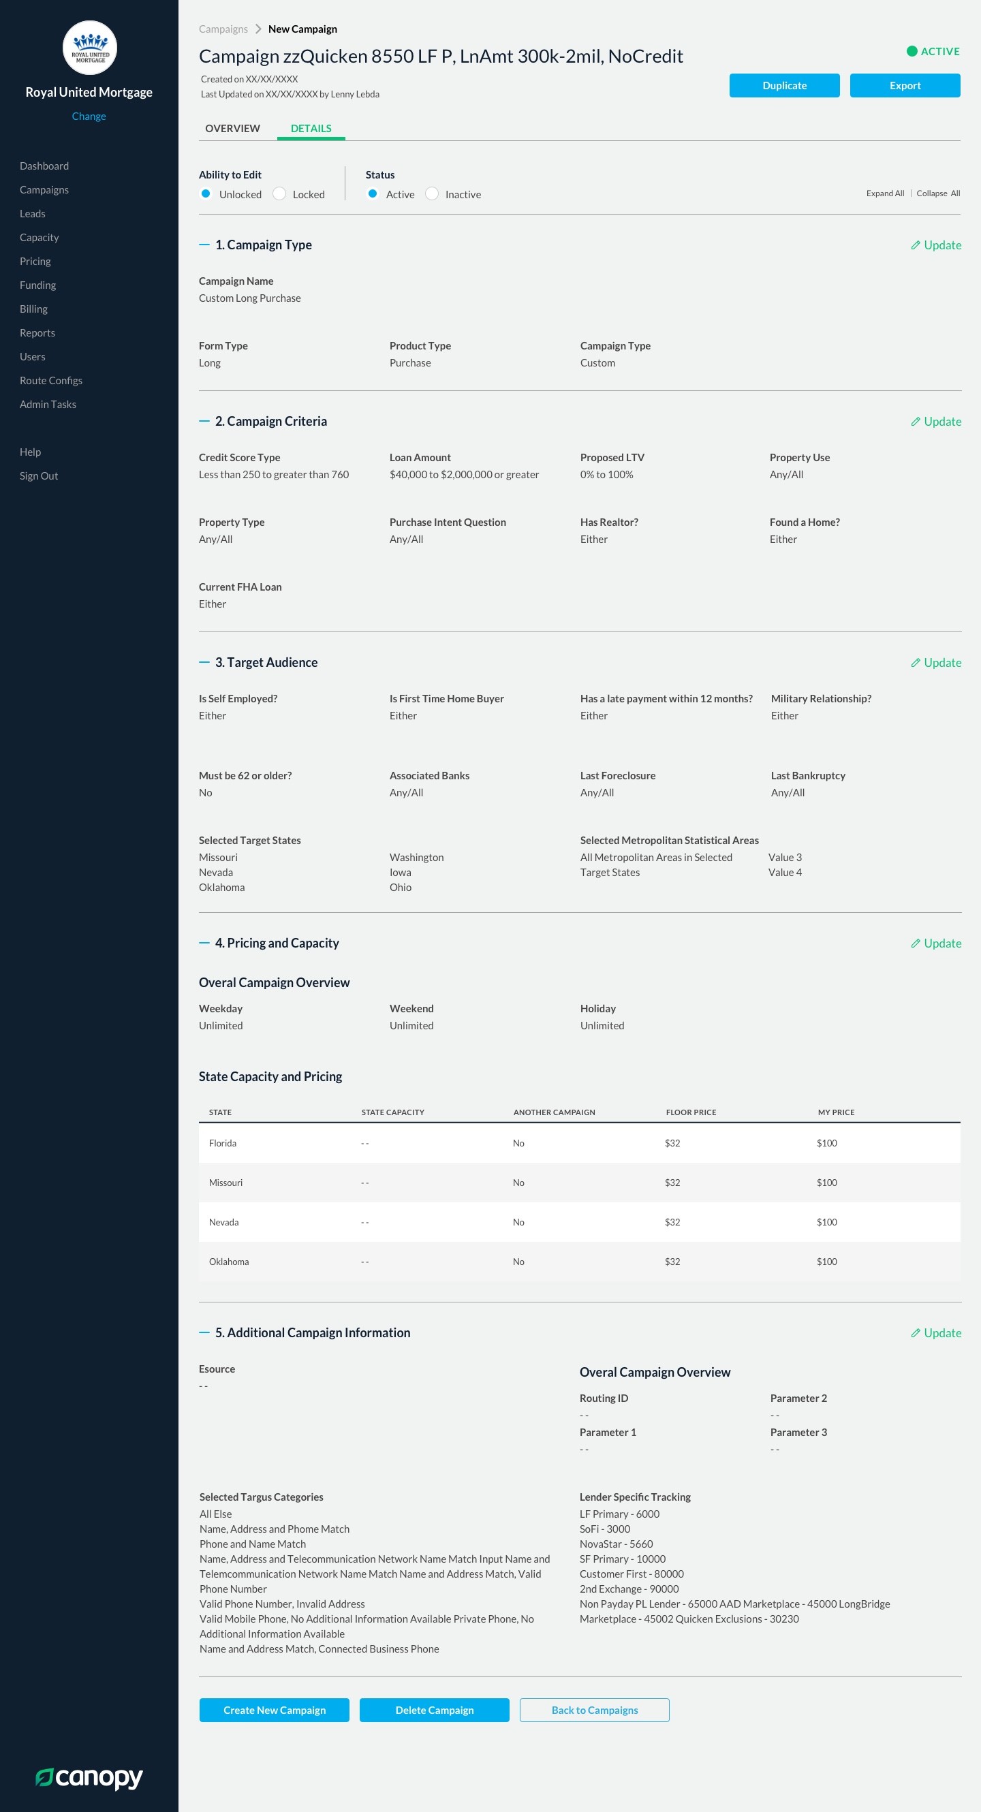Open Users in the sidebar
This screenshot has width=981, height=1812.
(x=32, y=358)
